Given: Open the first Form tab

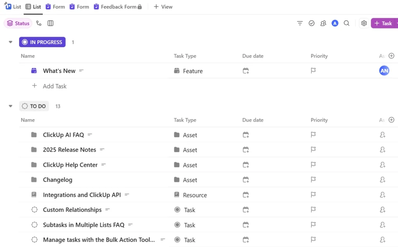Looking at the screenshot, I should [55, 7].
